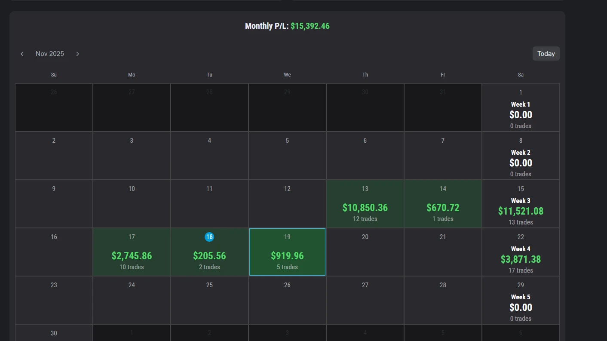Click the Today button
The width and height of the screenshot is (607, 341).
[546, 54]
